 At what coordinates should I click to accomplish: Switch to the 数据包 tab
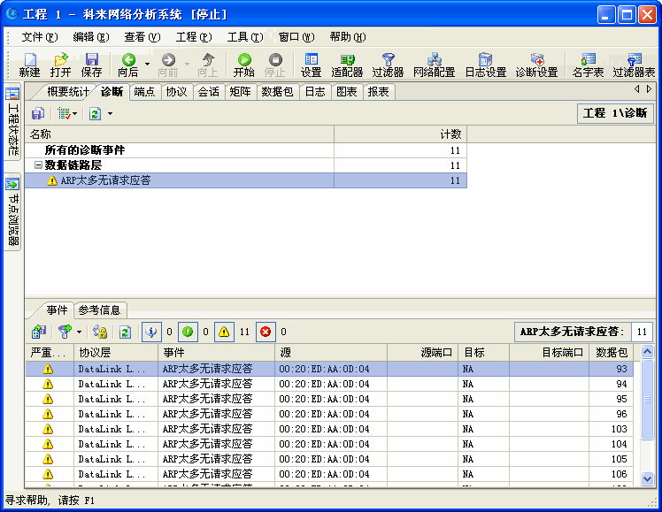pyautogui.click(x=277, y=91)
